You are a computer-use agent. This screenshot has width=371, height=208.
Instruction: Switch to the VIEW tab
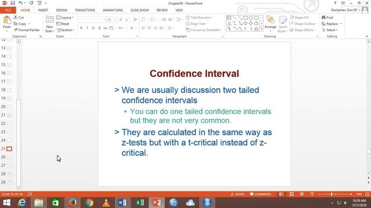point(179,10)
